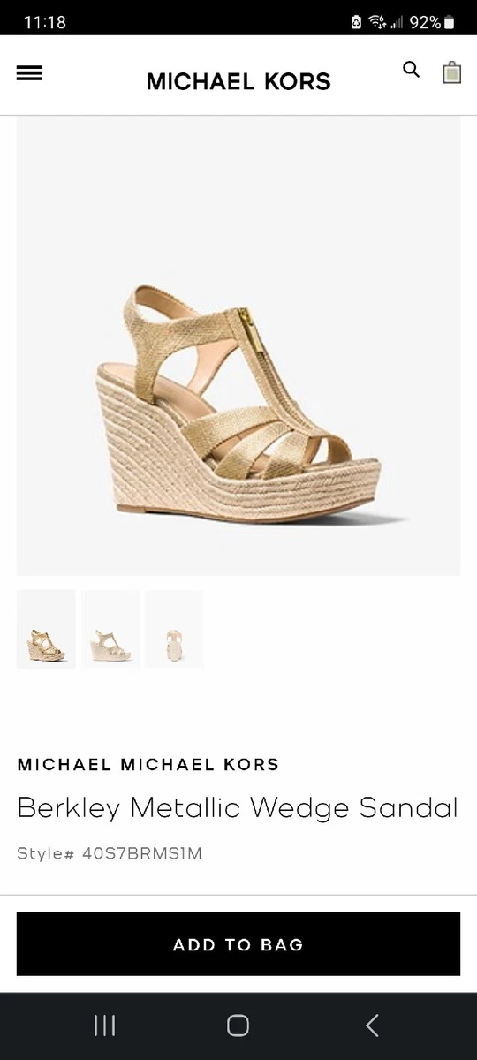Add to Bag the wedge sandal
This screenshot has width=477, height=1060.
(238, 944)
